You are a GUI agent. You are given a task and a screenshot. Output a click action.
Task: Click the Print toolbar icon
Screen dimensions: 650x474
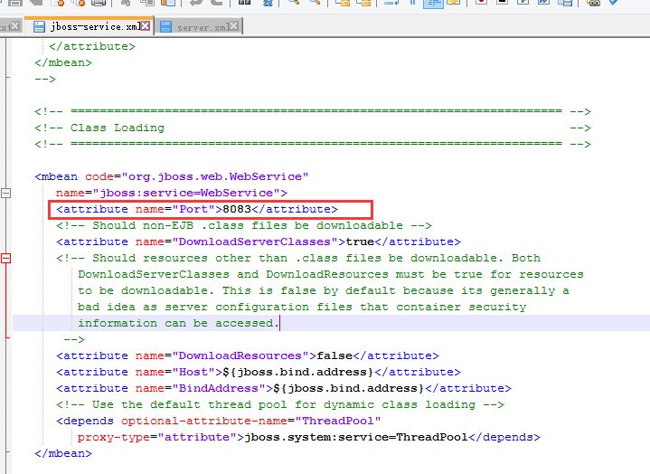[99, 3]
